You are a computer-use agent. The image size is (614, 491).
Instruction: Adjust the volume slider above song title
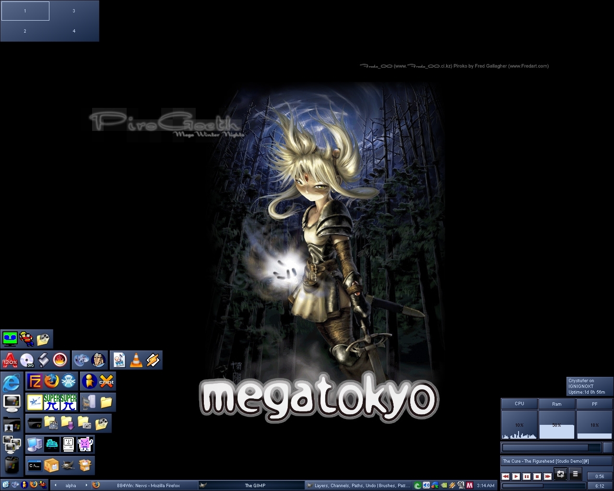(x=551, y=447)
